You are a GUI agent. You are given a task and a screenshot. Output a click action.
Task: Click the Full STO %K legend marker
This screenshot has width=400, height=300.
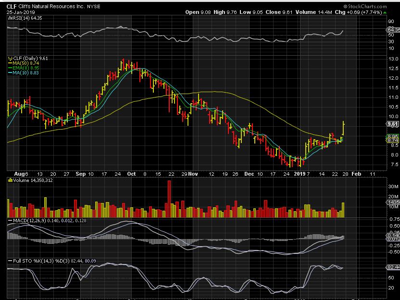[9, 260]
